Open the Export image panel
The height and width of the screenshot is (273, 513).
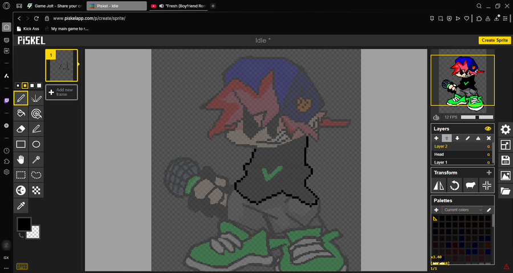(506, 176)
